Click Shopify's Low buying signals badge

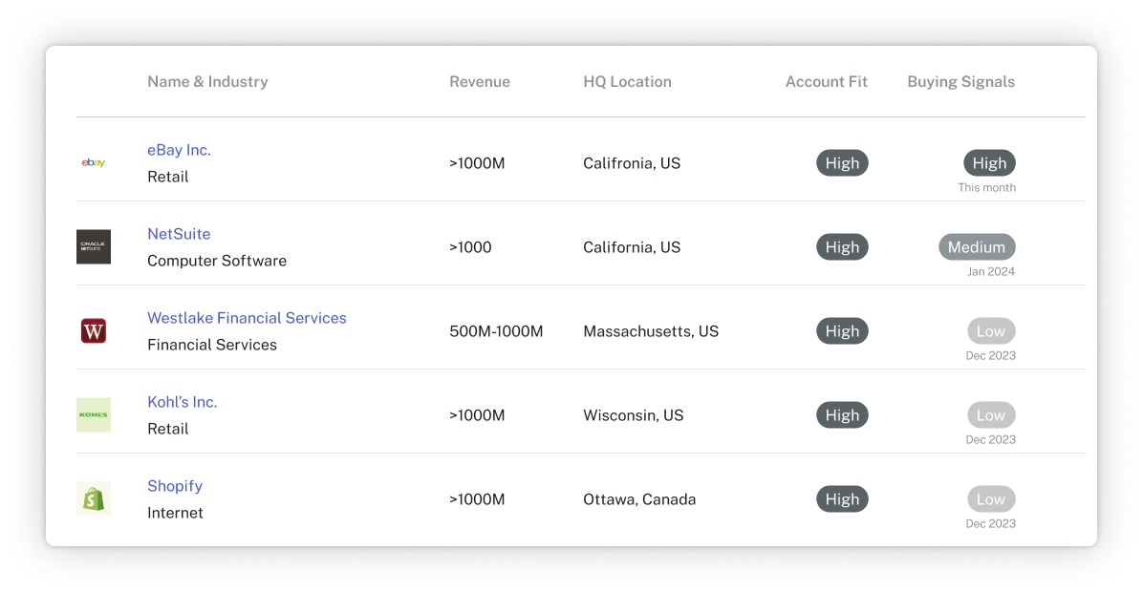coord(991,499)
